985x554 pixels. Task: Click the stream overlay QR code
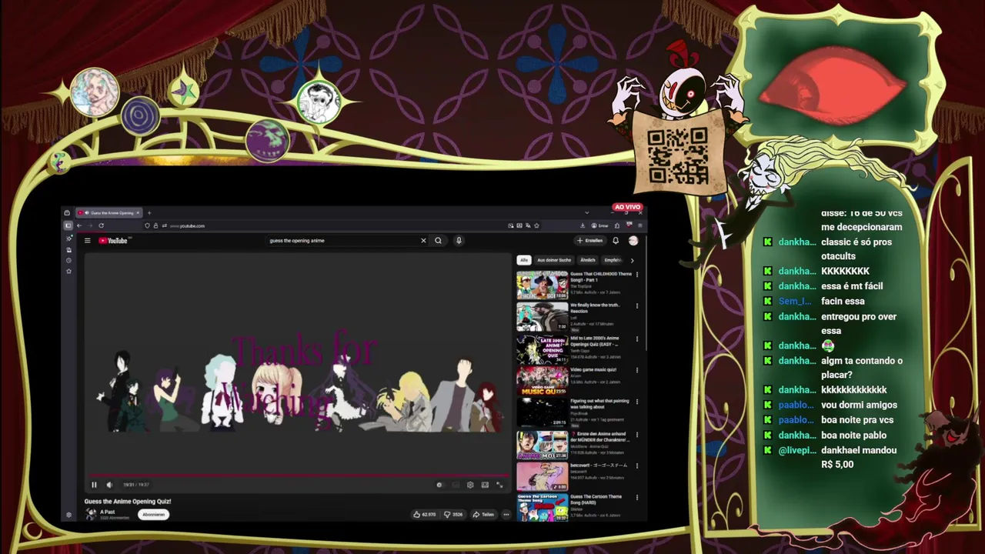coord(677,156)
